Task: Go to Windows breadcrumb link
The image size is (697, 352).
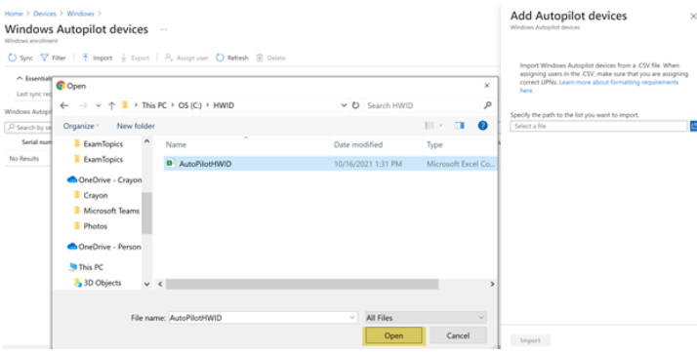Action: tap(80, 14)
